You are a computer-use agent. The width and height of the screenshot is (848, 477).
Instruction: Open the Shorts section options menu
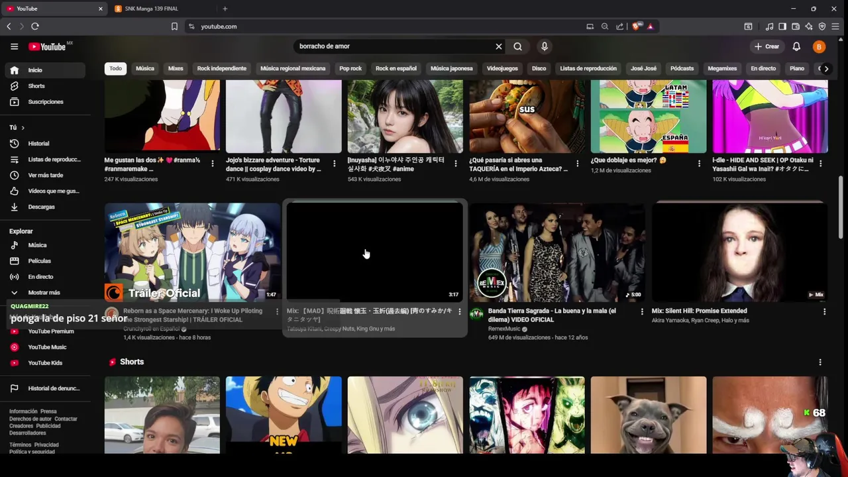[x=820, y=362]
